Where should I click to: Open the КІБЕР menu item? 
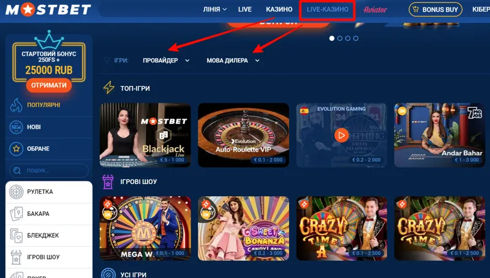(x=481, y=9)
